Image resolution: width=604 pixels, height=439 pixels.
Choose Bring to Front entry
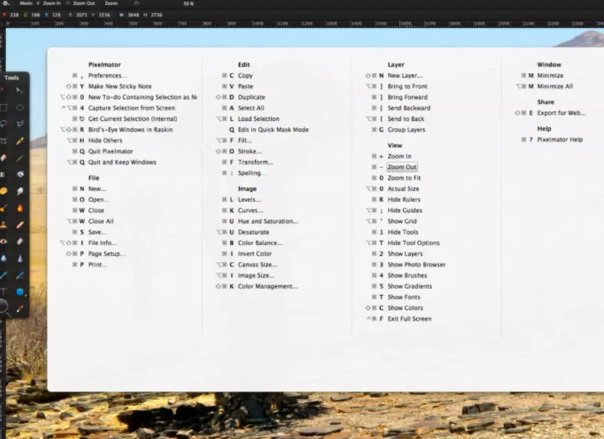coord(407,86)
